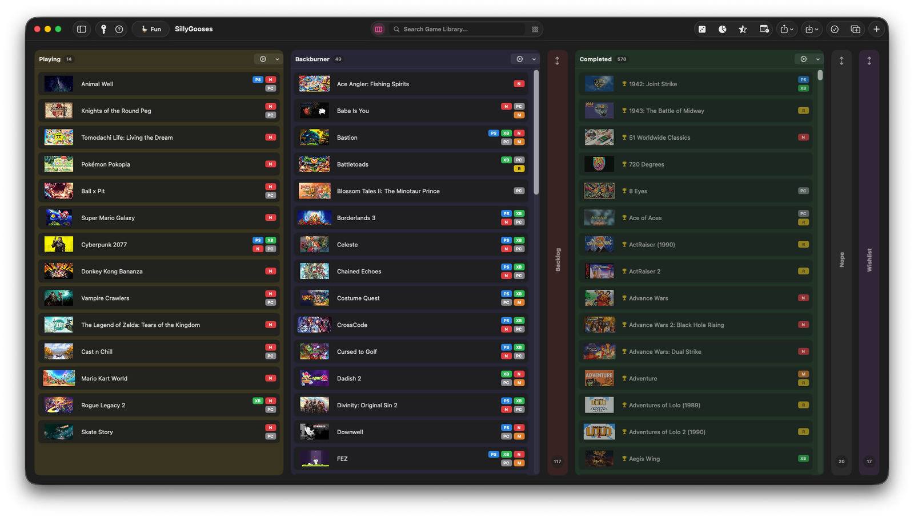Click the PS badge on Animal Well

[x=258, y=80]
